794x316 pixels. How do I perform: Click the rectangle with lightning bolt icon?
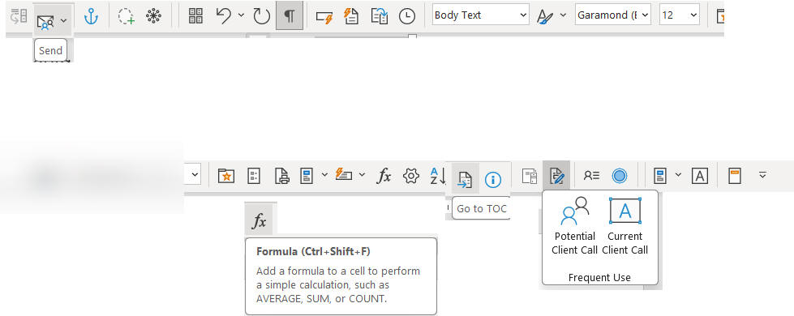324,17
